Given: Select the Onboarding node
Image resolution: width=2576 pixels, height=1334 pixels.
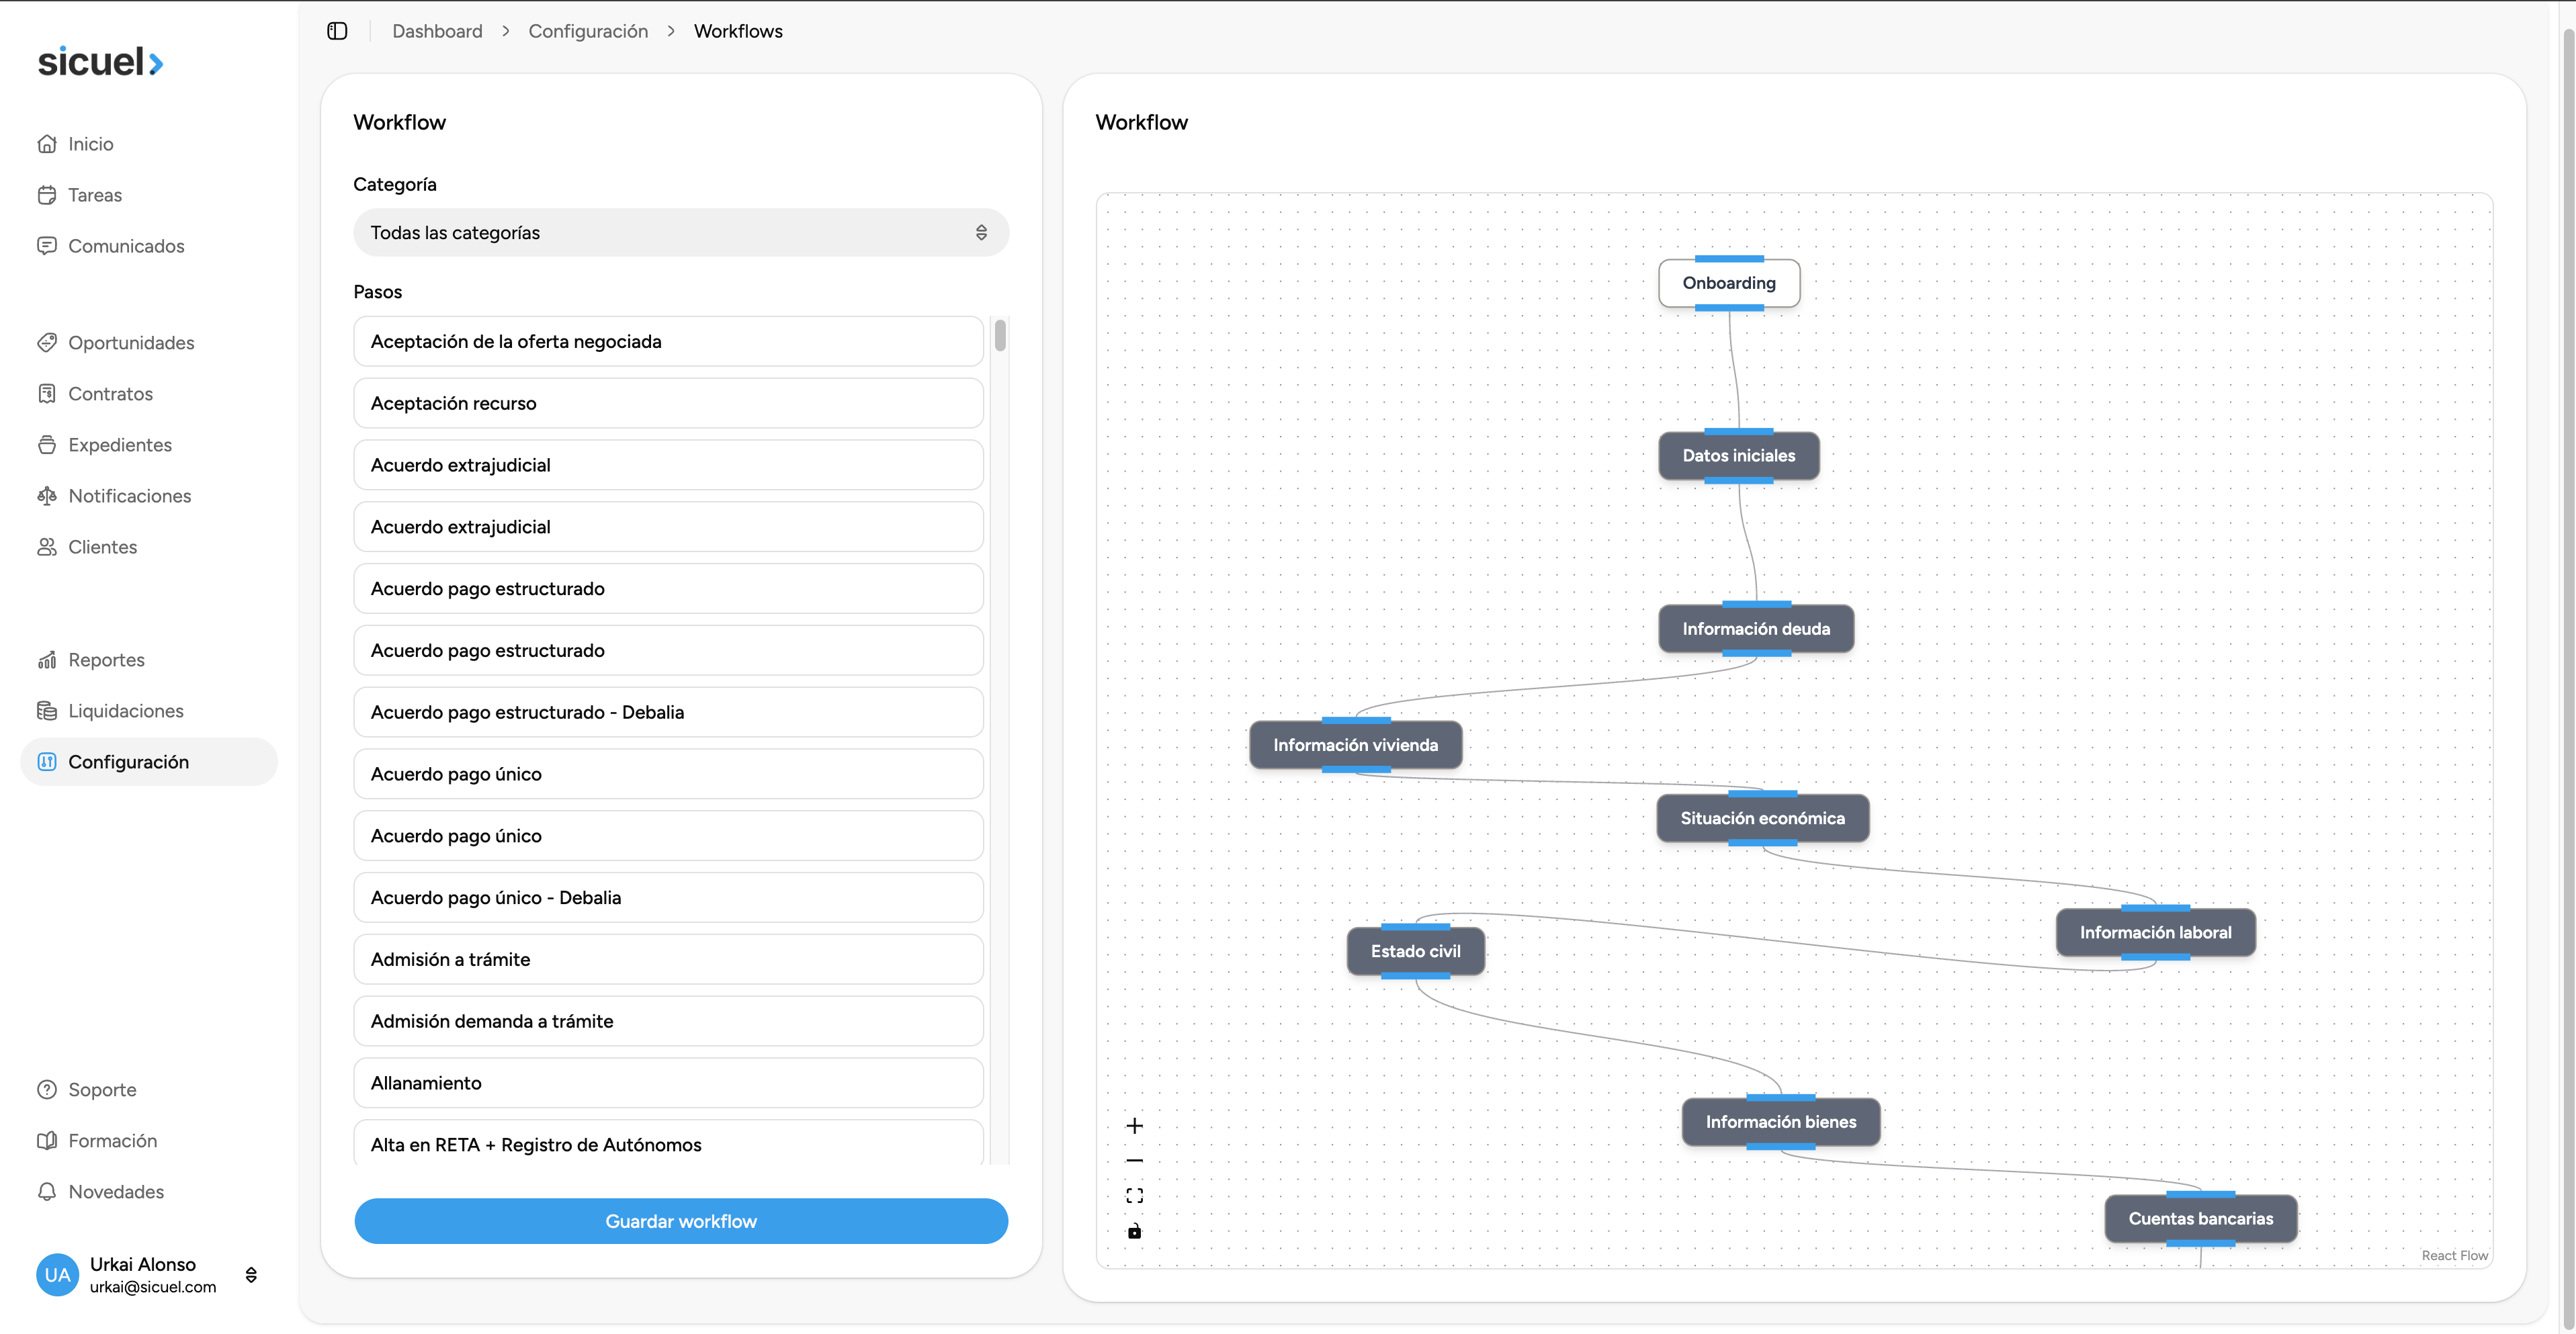Looking at the screenshot, I should click(x=1729, y=283).
